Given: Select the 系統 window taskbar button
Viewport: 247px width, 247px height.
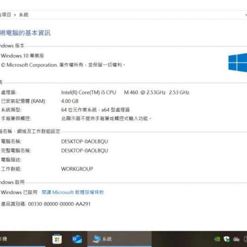Looking at the screenshot, I should 119,239.
